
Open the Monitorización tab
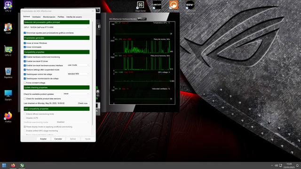pyautogui.click(x=49, y=17)
